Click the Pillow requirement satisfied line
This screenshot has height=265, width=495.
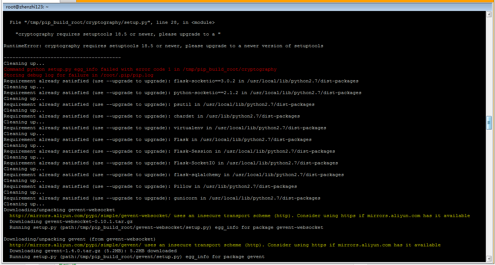[x=150, y=187]
